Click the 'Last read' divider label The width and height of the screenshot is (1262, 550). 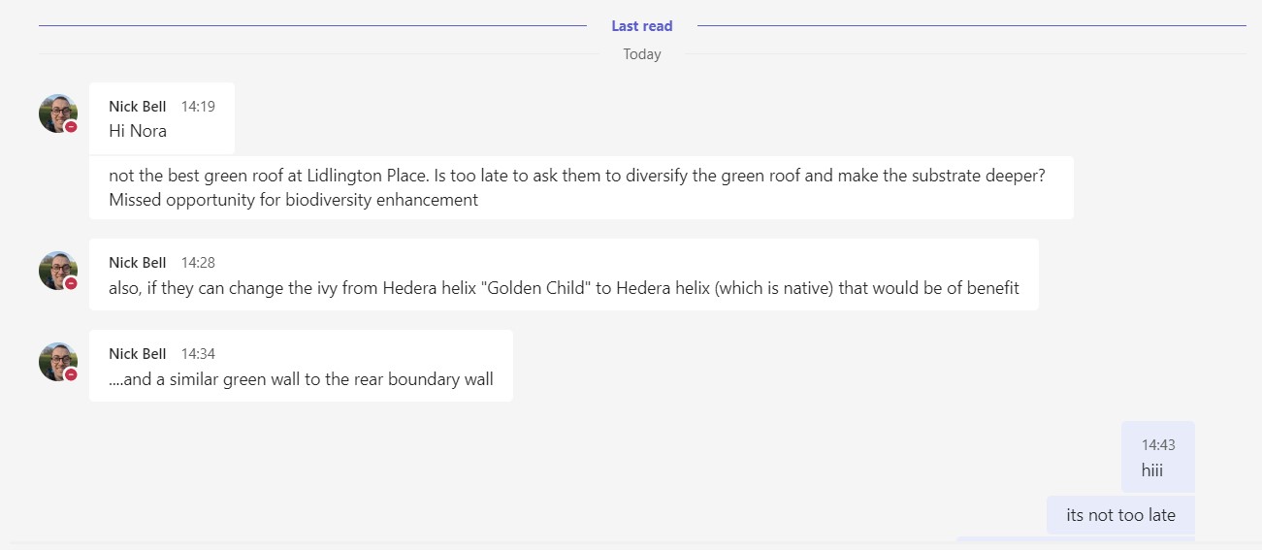click(x=642, y=26)
